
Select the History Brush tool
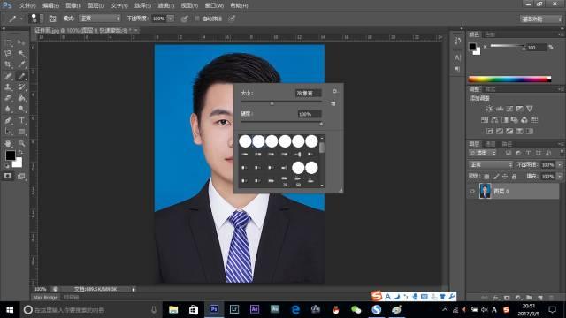pos(21,87)
